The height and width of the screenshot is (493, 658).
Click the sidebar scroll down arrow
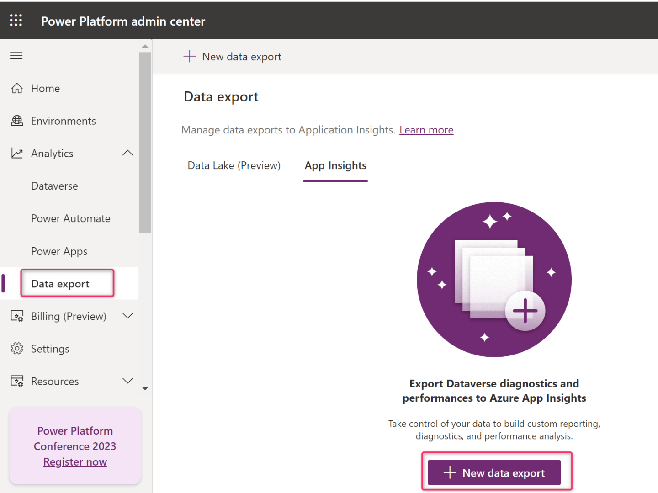145,388
